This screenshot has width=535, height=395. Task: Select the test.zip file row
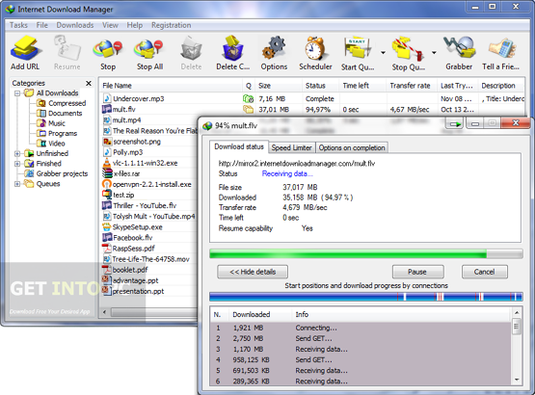tap(149, 196)
